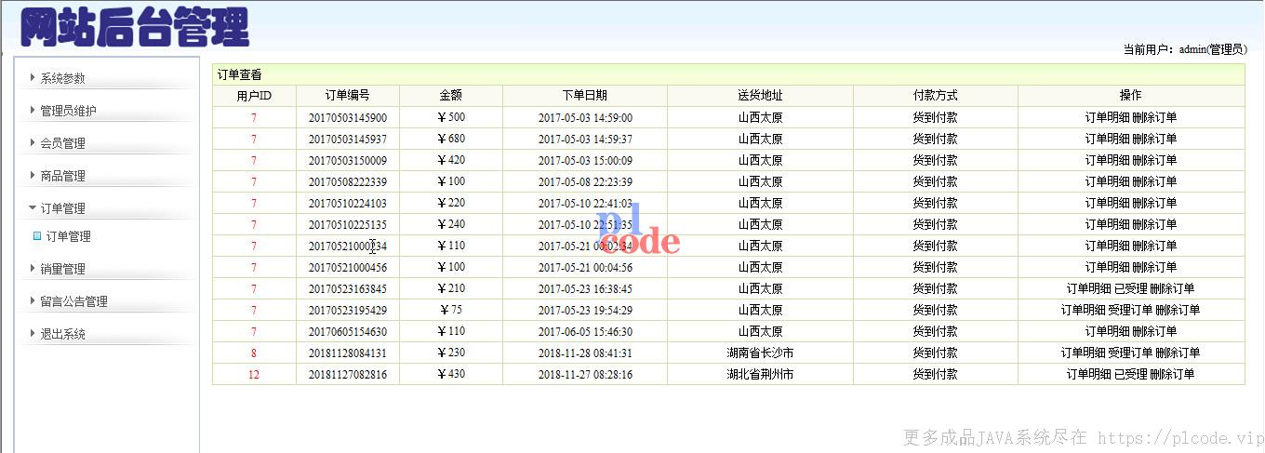Viewport: 1265px width, 453px height.
Task: Open 订单明细 for order 20181127082816
Action: (x=1088, y=374)
